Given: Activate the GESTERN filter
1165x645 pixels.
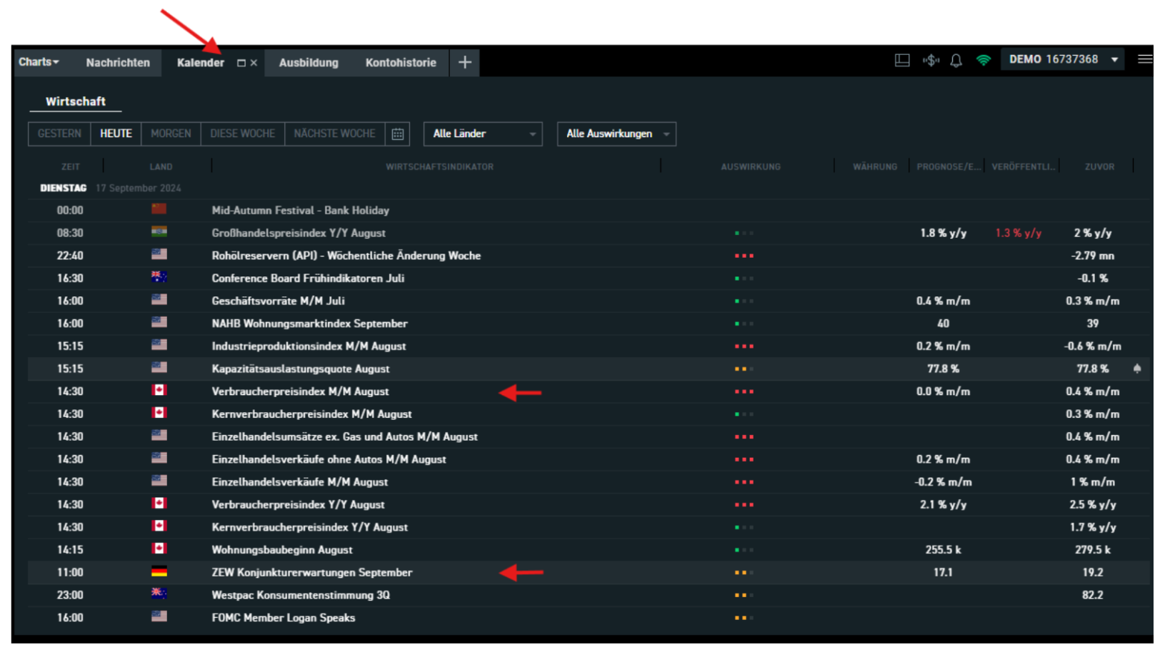Looking at the screenshot, I should (59, 134).
